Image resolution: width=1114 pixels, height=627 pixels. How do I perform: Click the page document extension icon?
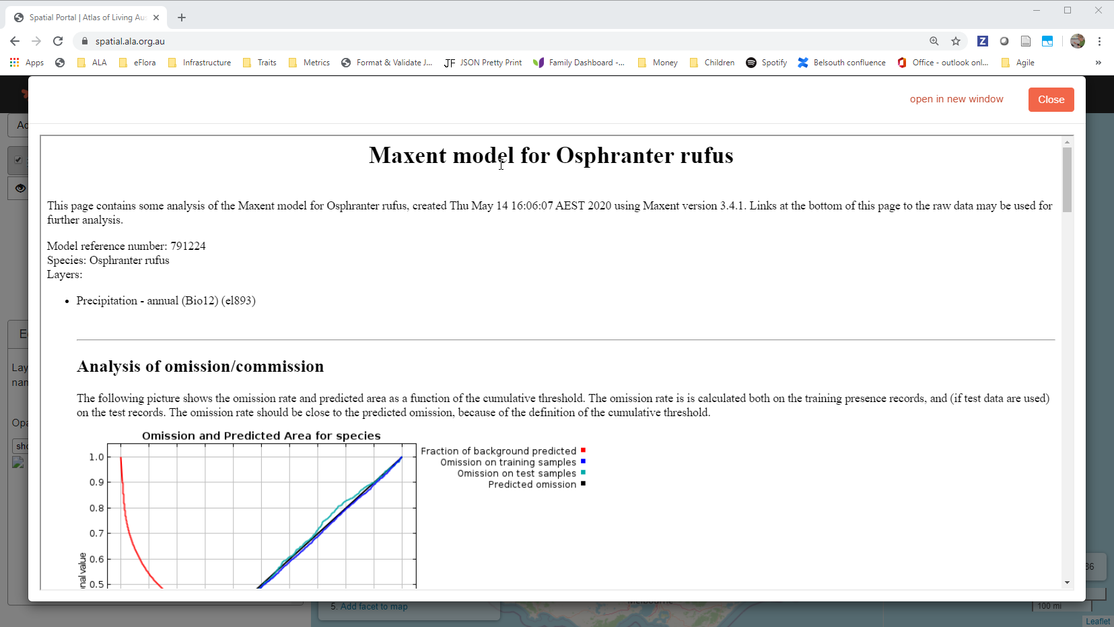pos(1026,41)
